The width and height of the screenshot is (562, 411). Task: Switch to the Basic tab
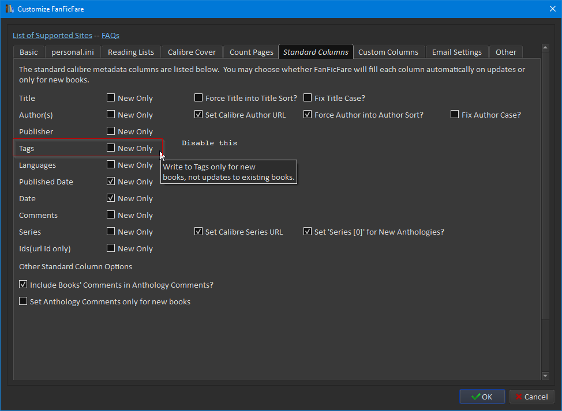pos(28,52)
